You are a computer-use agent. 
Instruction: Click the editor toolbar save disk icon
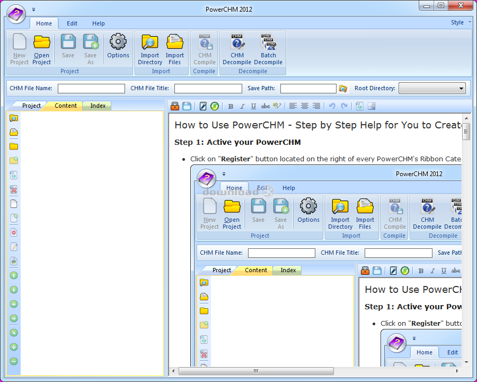pyautogui.click(x=187, y=106)
